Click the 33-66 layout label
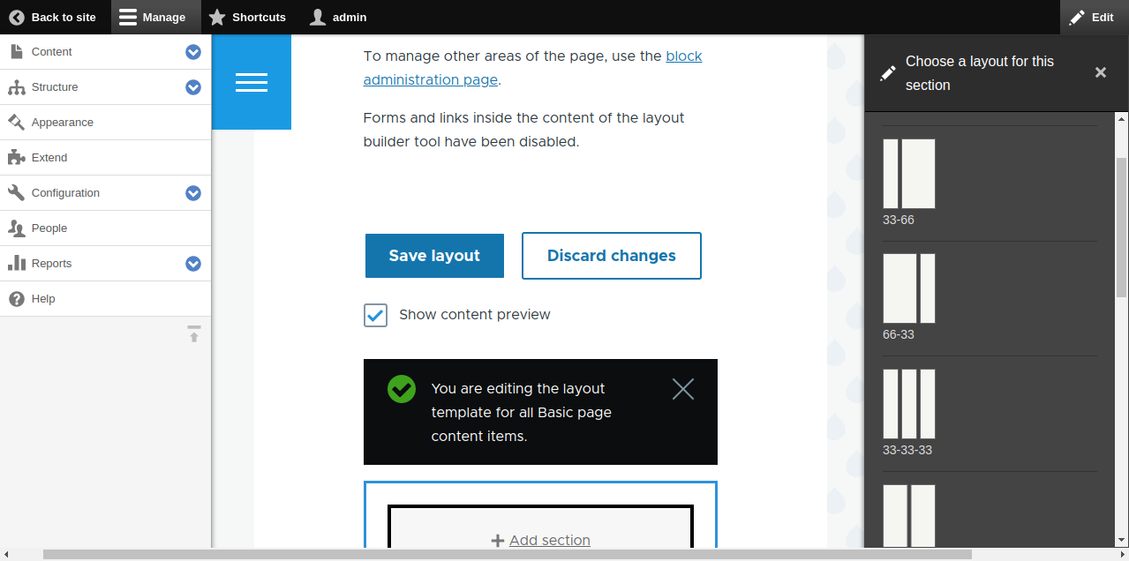This screenshot has width=1129, height=561. click(x=899, y=220)
